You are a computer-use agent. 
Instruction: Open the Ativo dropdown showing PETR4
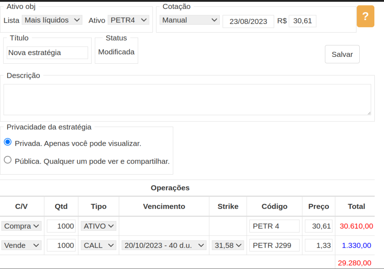(x=128, y=20)
